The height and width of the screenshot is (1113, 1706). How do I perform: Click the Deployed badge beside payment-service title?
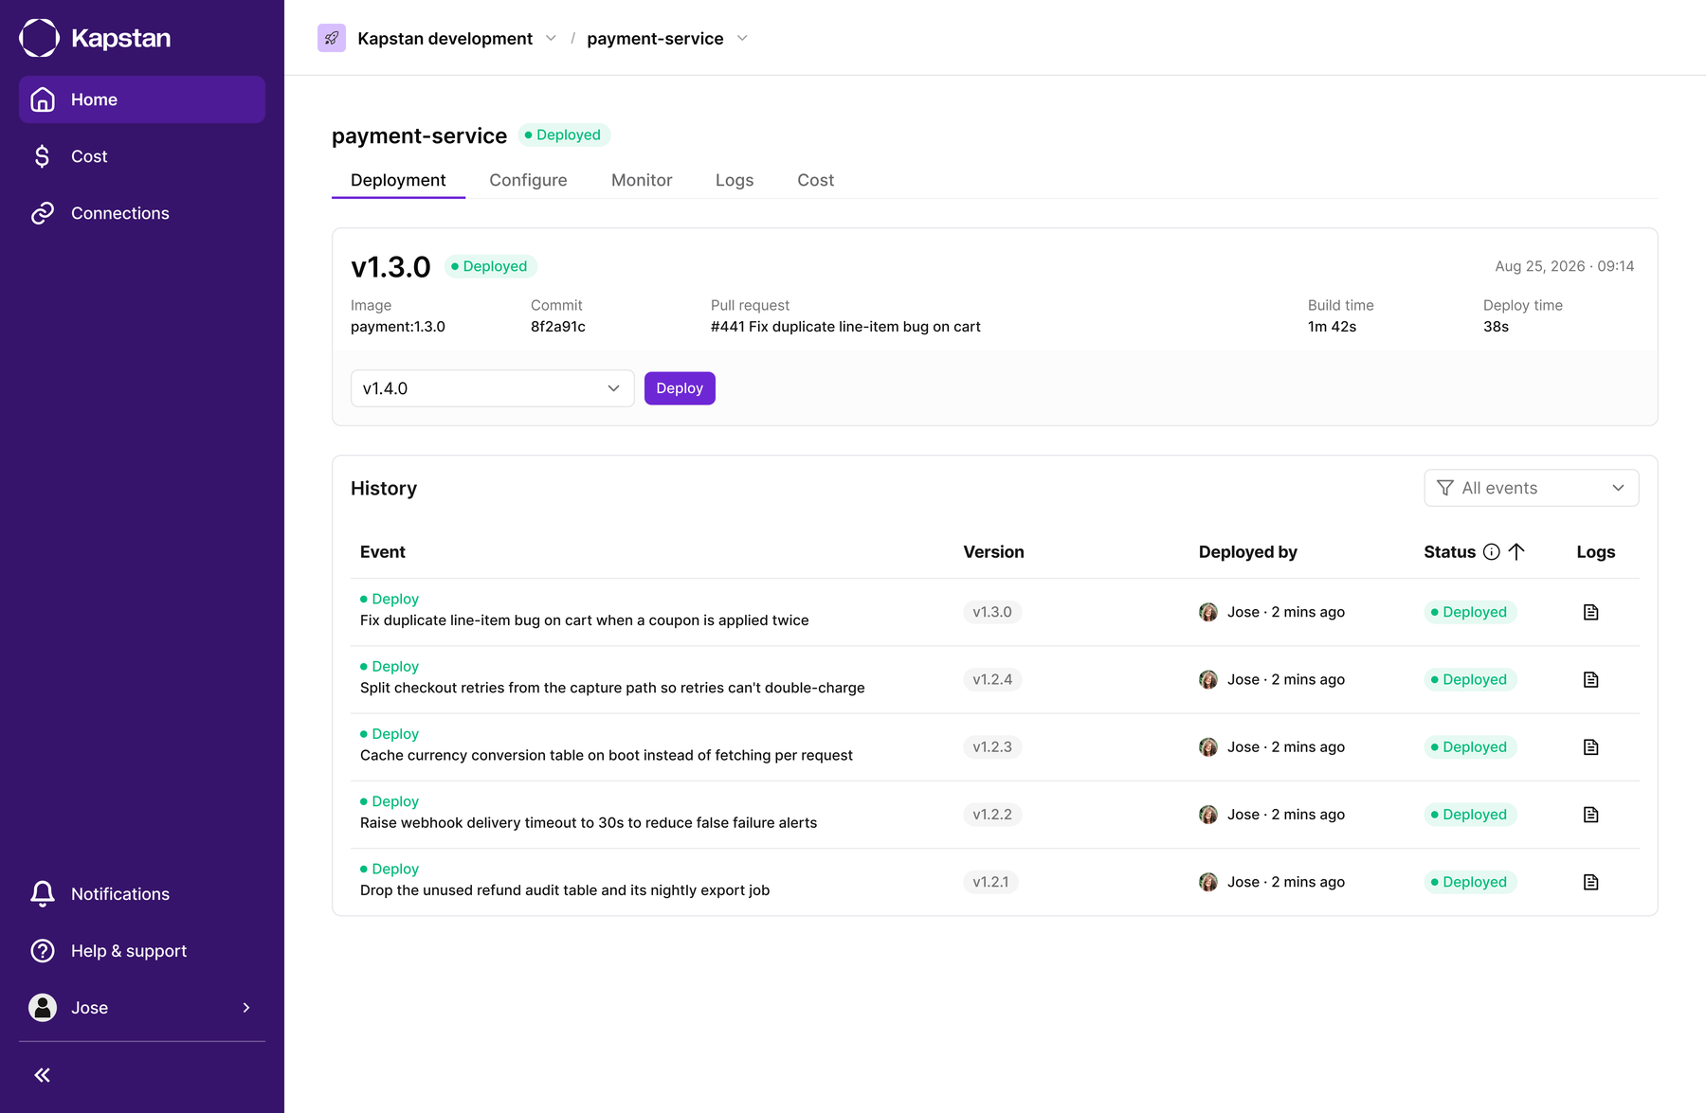point(564,135)
